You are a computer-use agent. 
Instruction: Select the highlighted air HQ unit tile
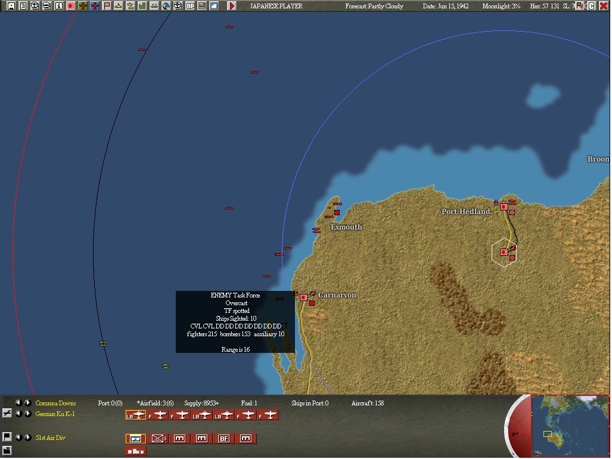coord(136,439)
